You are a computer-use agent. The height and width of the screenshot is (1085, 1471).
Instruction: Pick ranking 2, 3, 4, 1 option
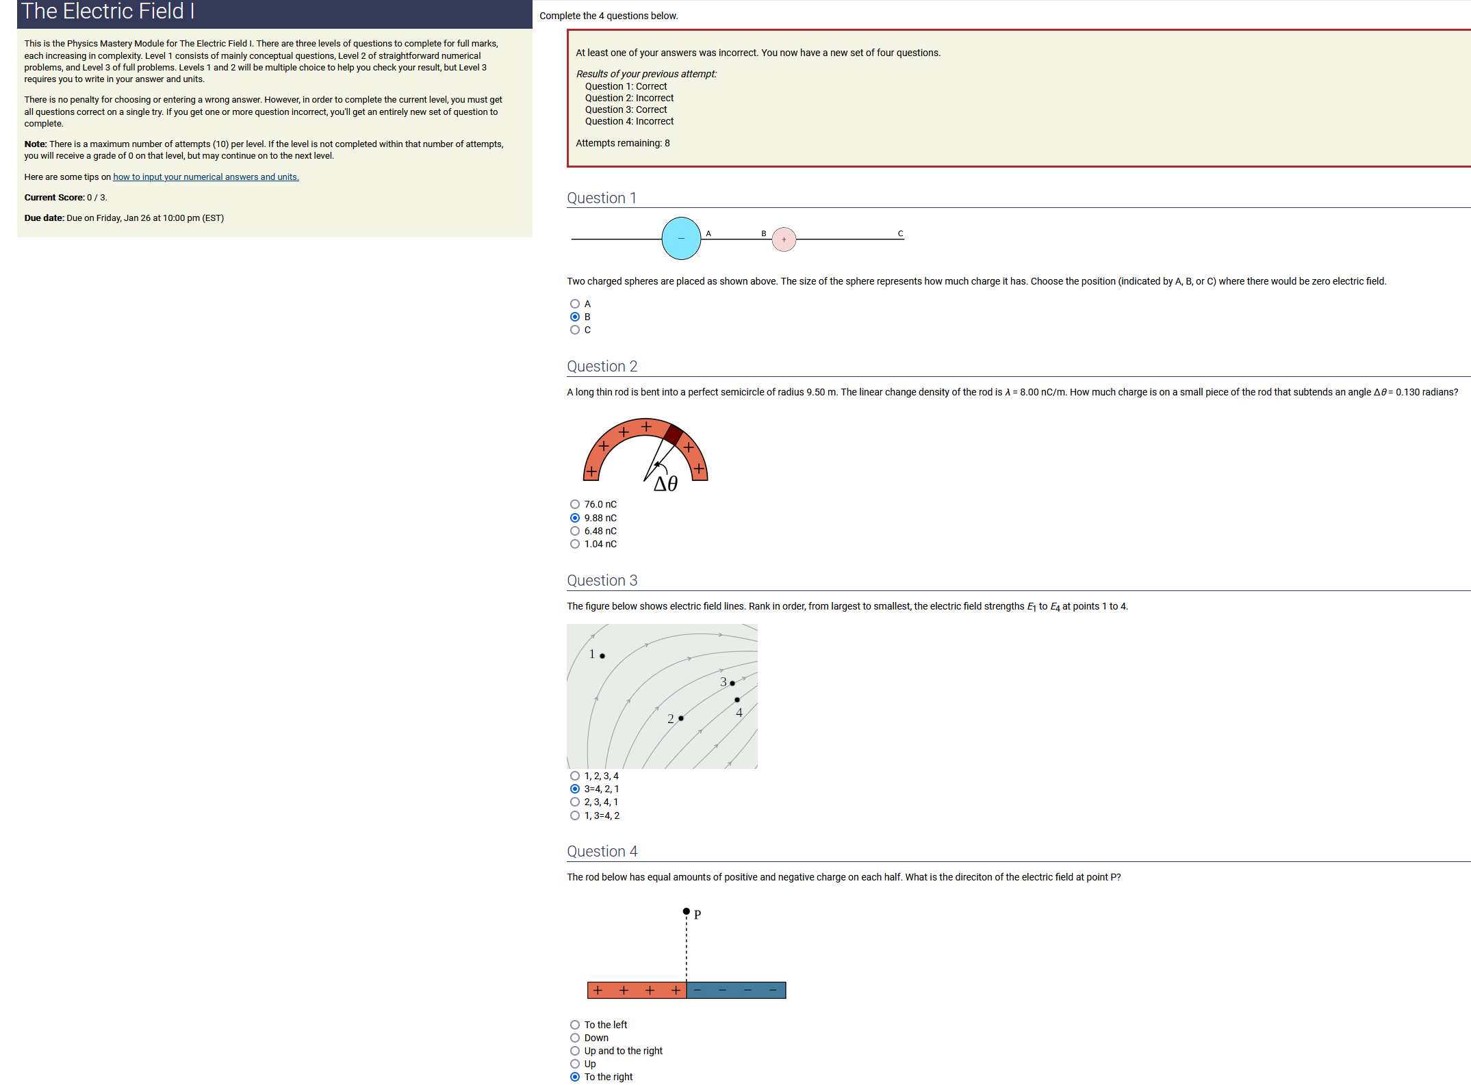point(575,802)
